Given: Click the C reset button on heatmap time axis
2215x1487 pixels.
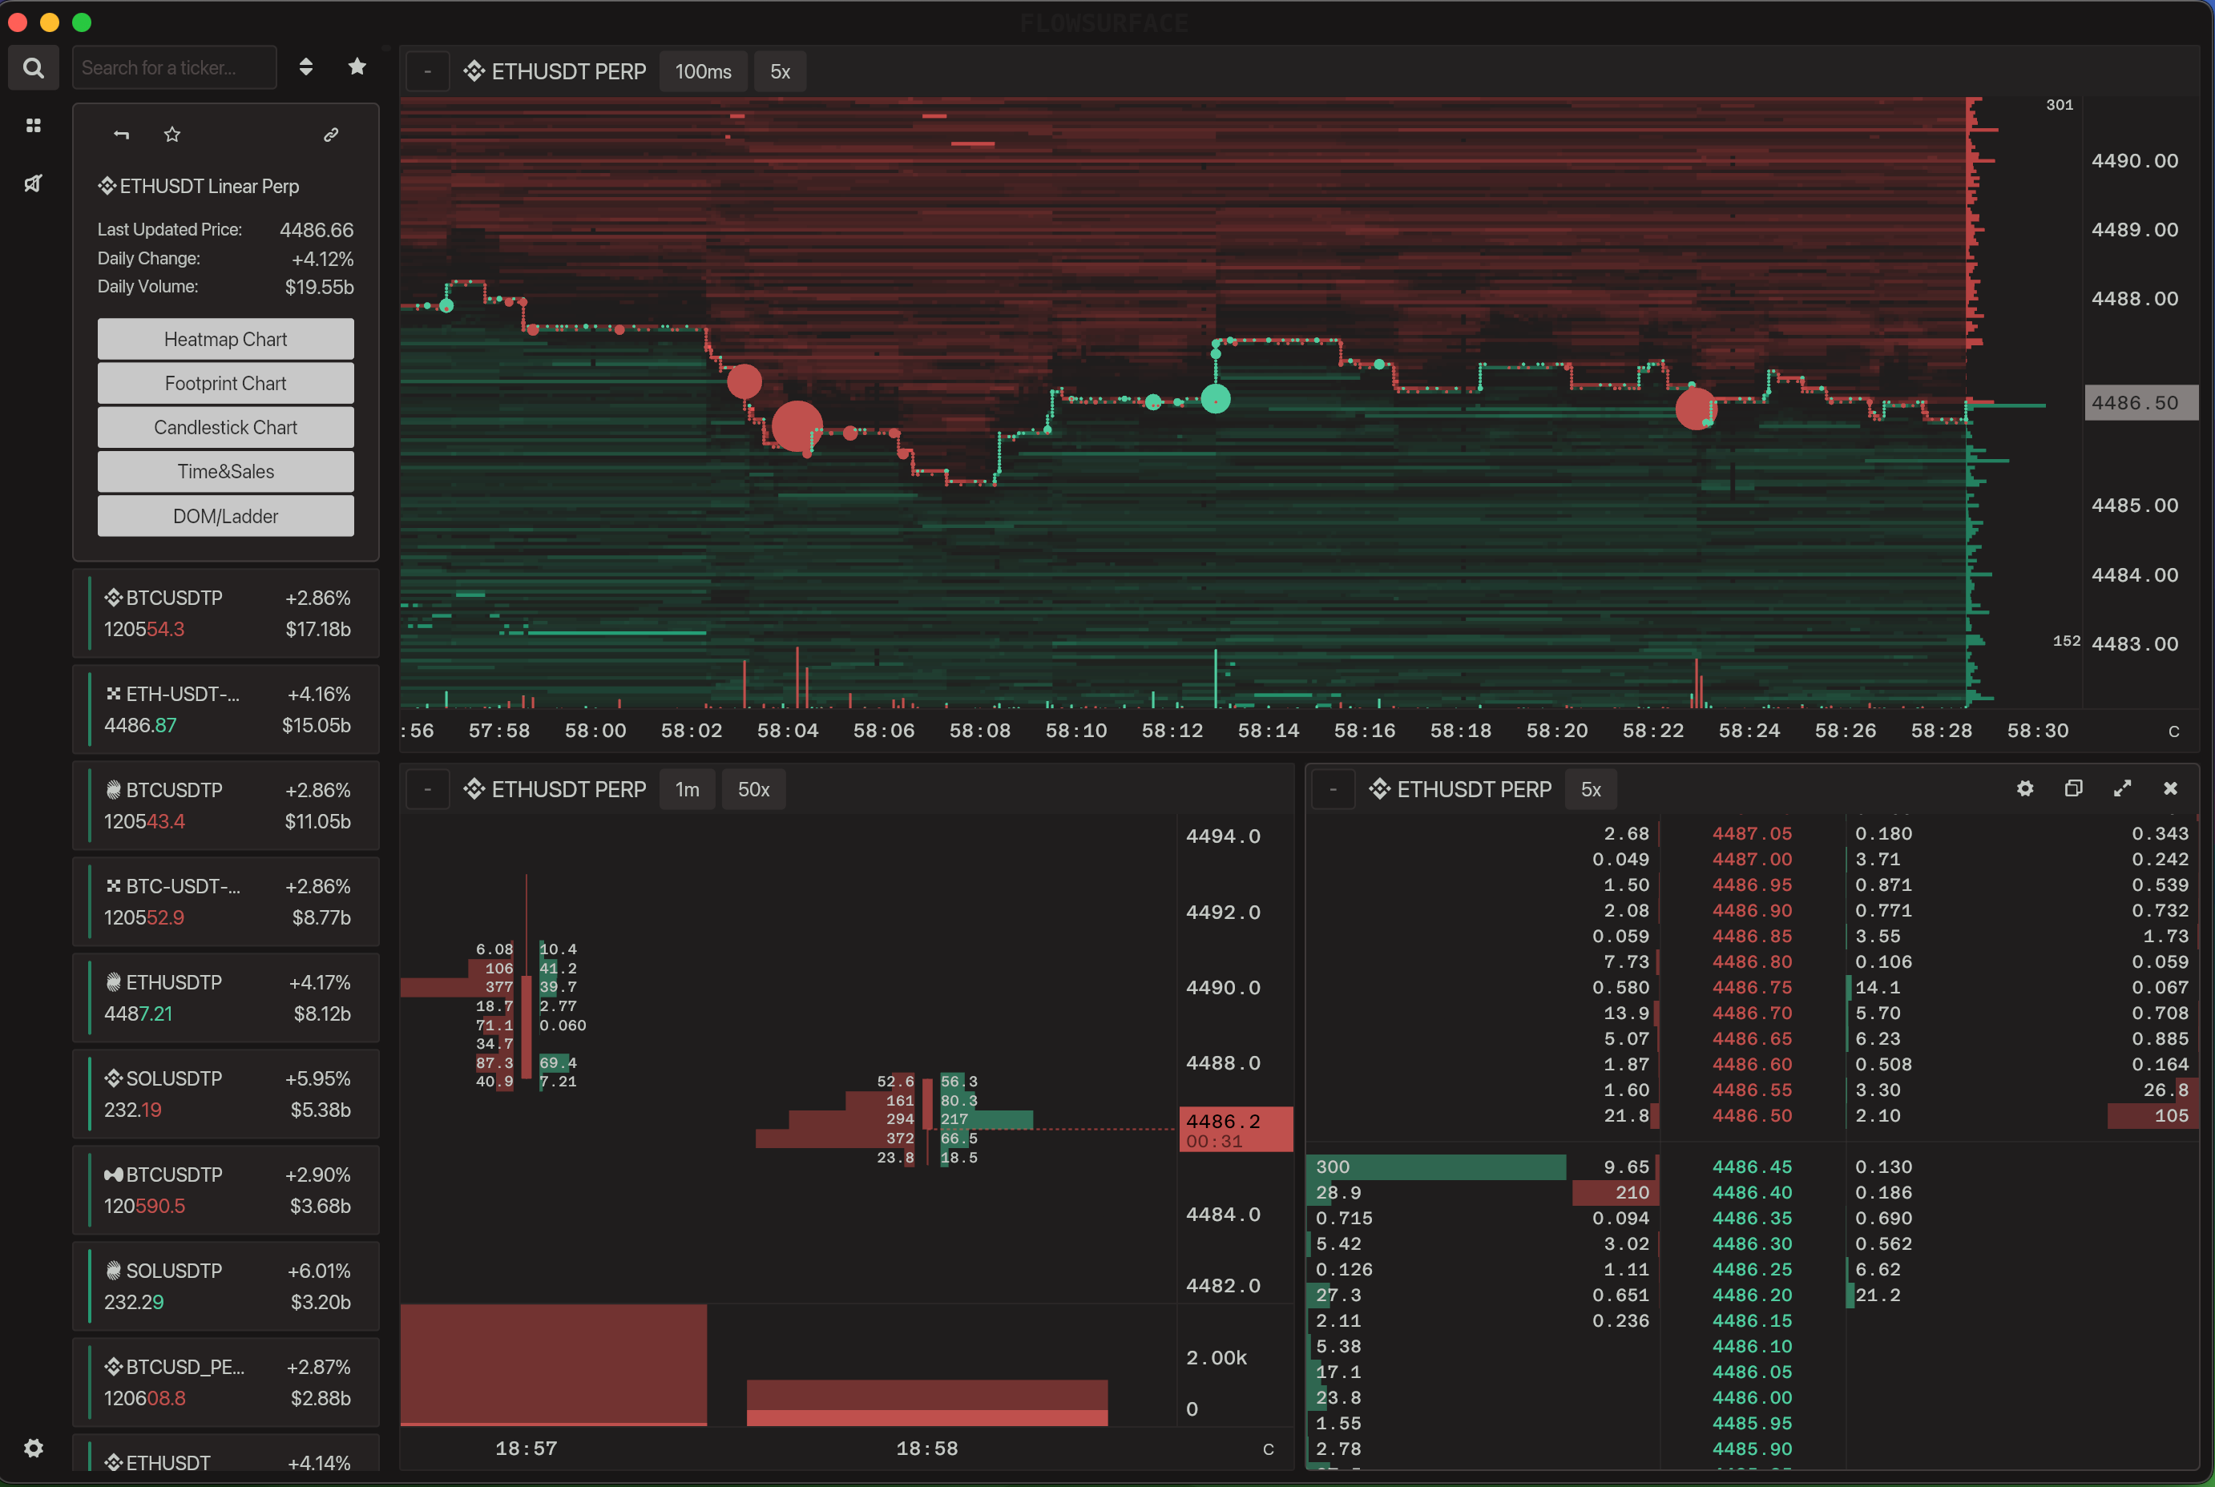Looking at the screenshot, I should [x=2173, y=731].
